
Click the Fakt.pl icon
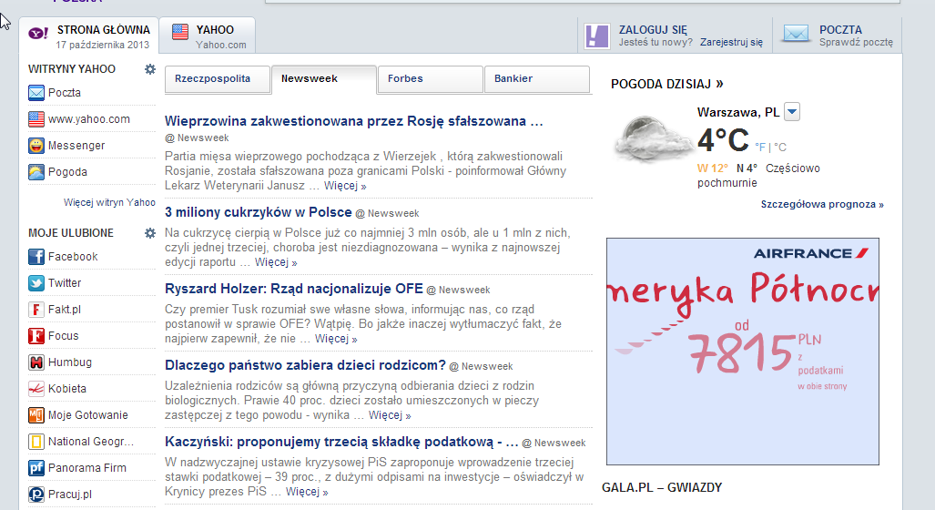click(x=36, y=310)
